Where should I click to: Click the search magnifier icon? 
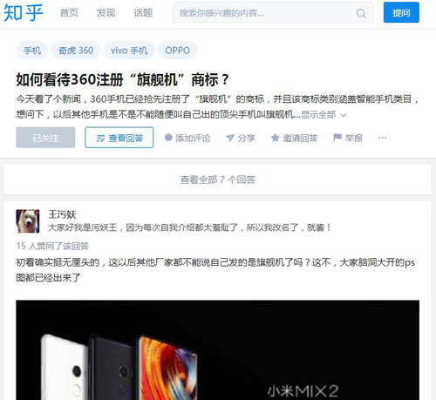click(x=361, y=13)
